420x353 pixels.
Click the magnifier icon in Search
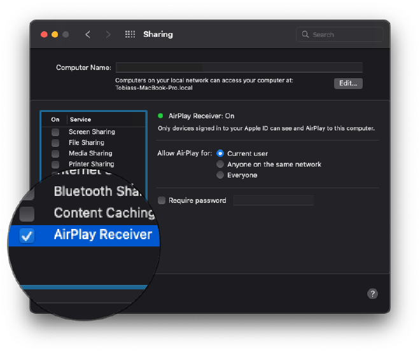[305, 34]
